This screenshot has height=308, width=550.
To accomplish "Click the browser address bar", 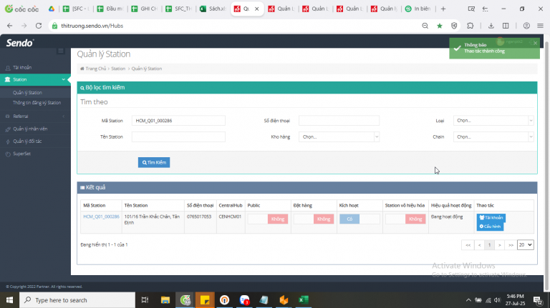I will (235, 26).
